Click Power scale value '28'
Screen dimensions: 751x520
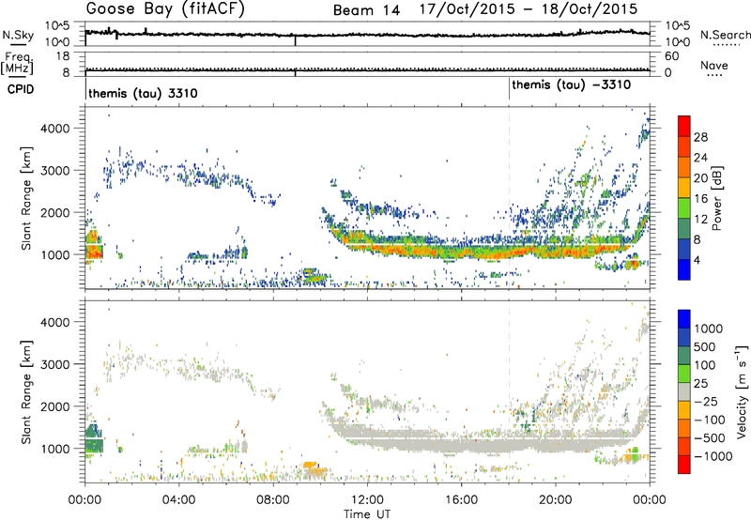point(700,137)
